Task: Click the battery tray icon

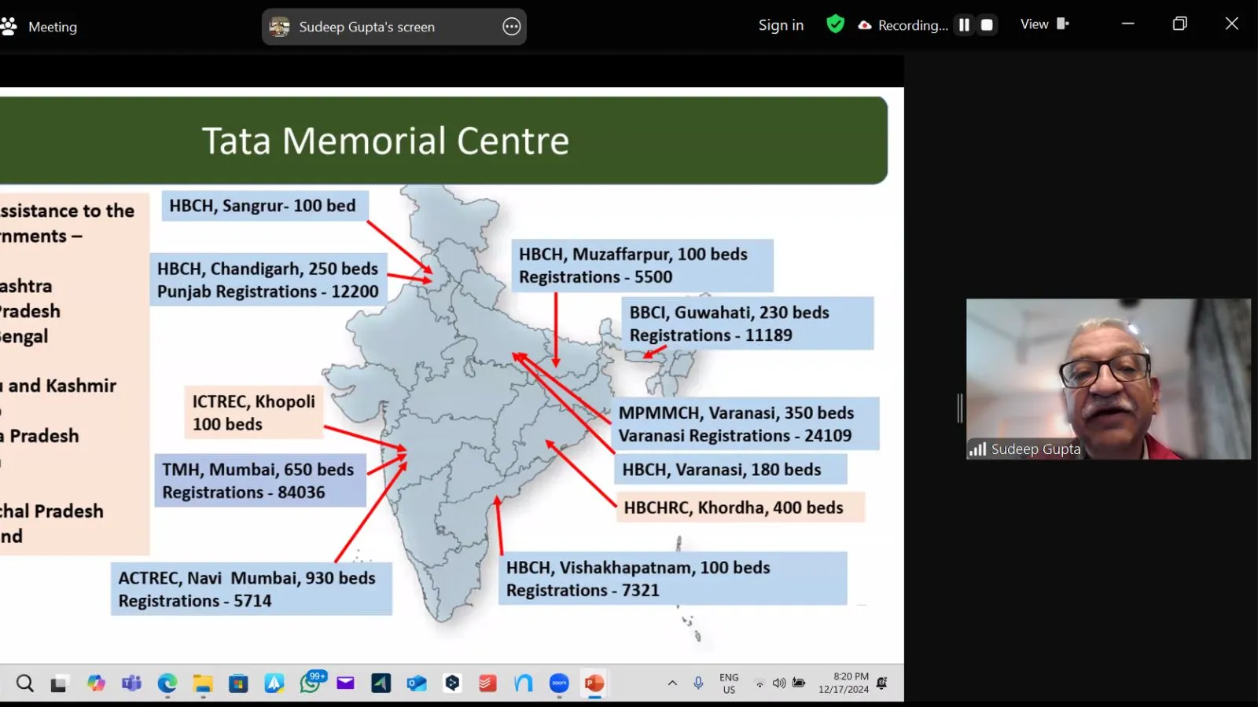Action: [x=799, y=683]
